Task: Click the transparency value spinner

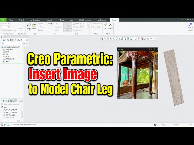Action: point(8,27)
